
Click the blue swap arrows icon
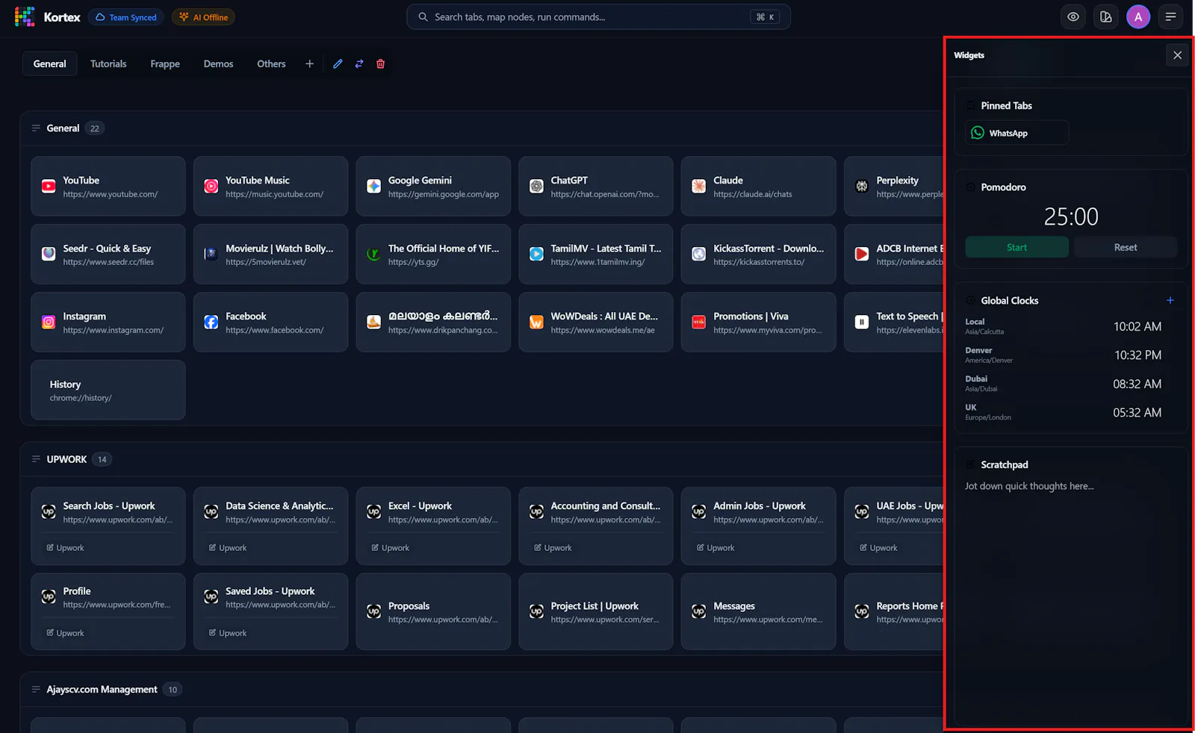click(x=359, y=64)
